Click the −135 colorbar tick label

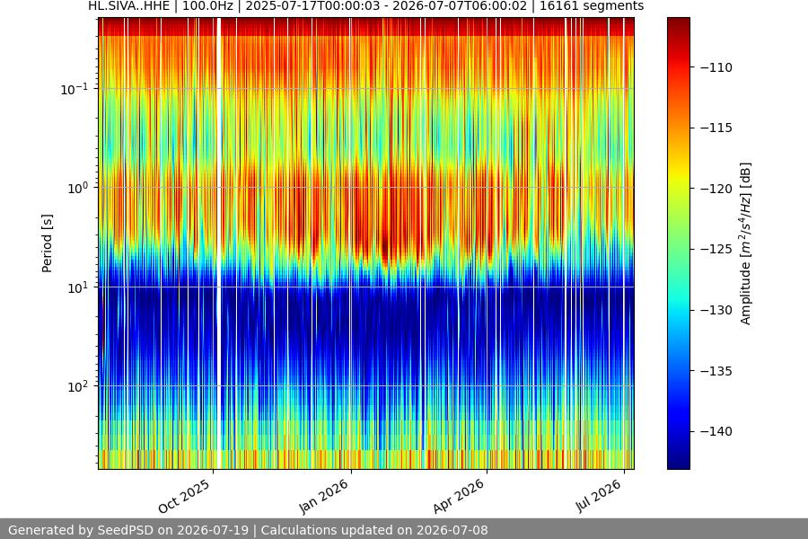click(716, 371)
